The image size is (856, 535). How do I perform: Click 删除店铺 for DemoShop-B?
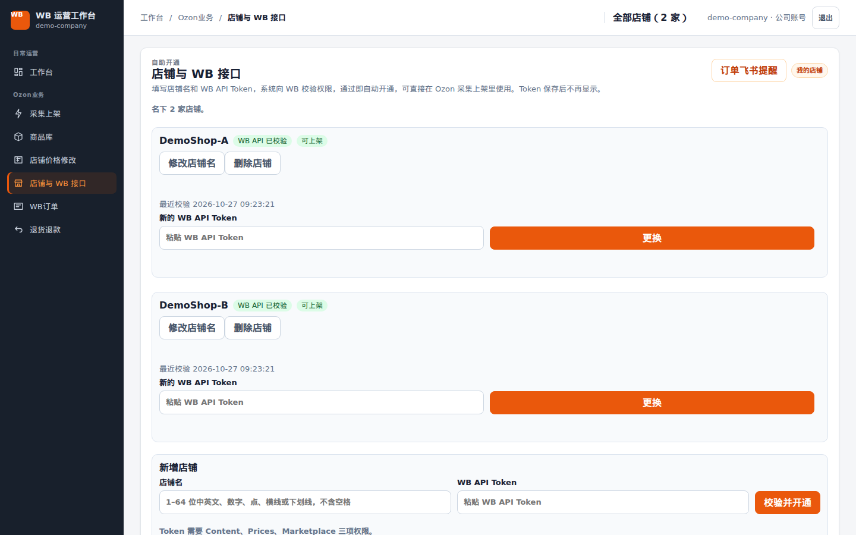click(x=253, y=328)
